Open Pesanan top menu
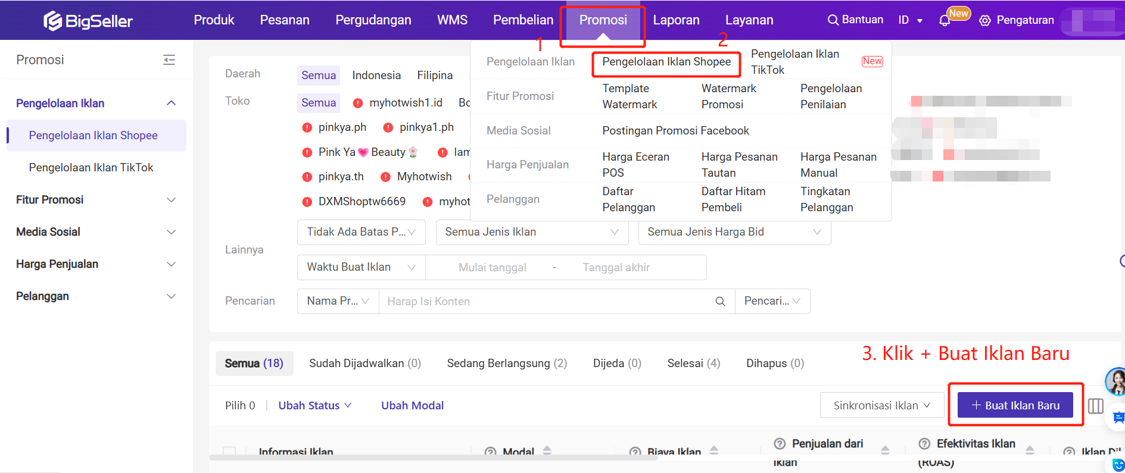This screenshot has width=1125, height=473. click(285, 20)
